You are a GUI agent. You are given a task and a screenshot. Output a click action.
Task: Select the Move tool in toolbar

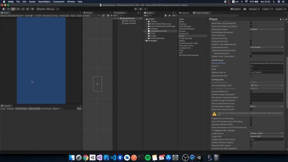(8, 9)
